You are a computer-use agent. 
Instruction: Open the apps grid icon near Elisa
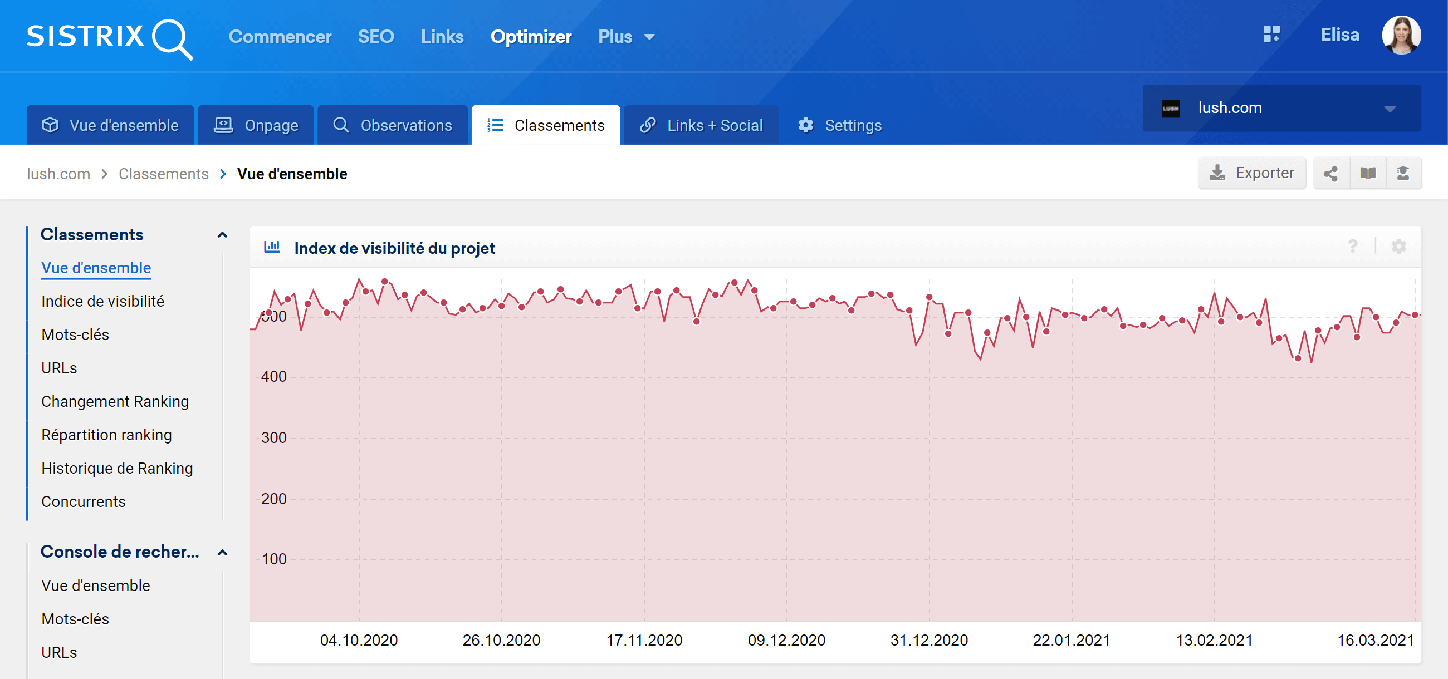tap(1271, 35)
